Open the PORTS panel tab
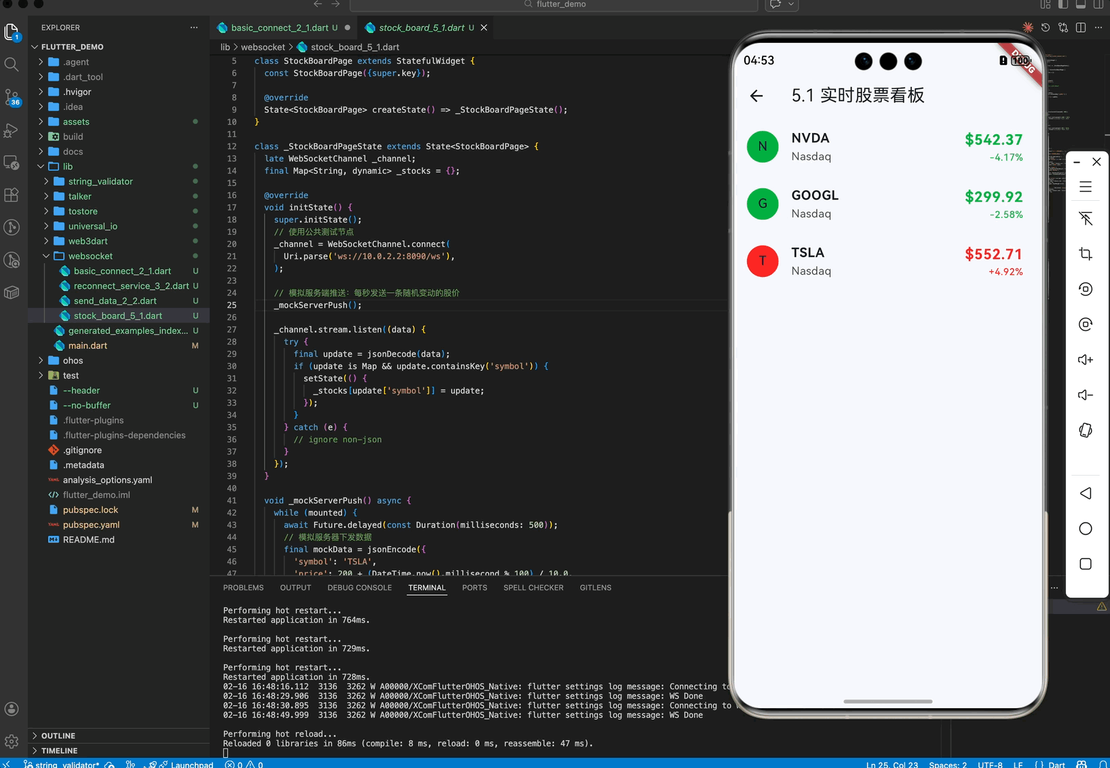The height and width of the screenshot is (768, 1110). pos(474,588)
